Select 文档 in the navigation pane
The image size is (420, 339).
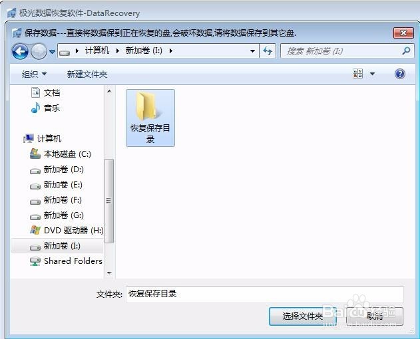tap(52, 93)
